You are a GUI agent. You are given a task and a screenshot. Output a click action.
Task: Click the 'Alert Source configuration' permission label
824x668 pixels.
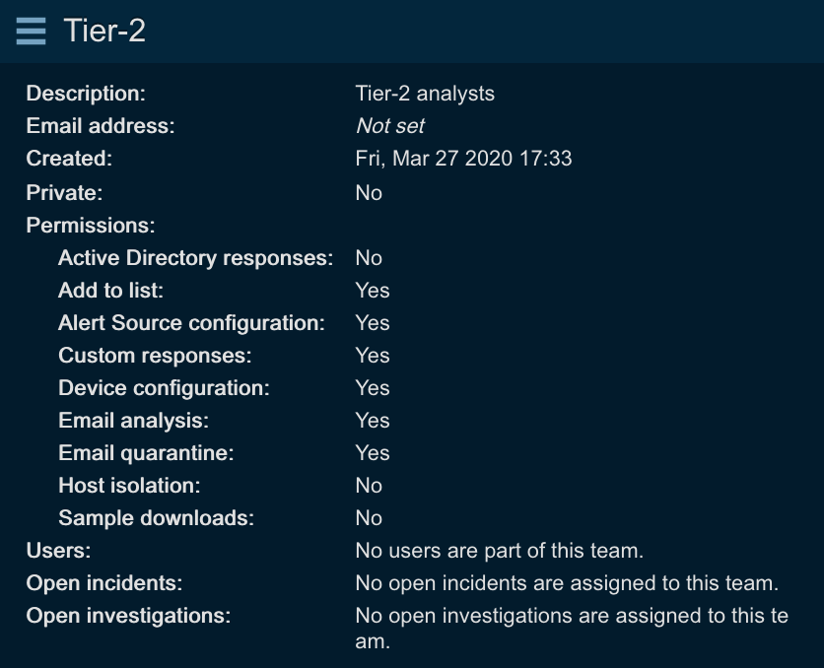coord(191,323)
